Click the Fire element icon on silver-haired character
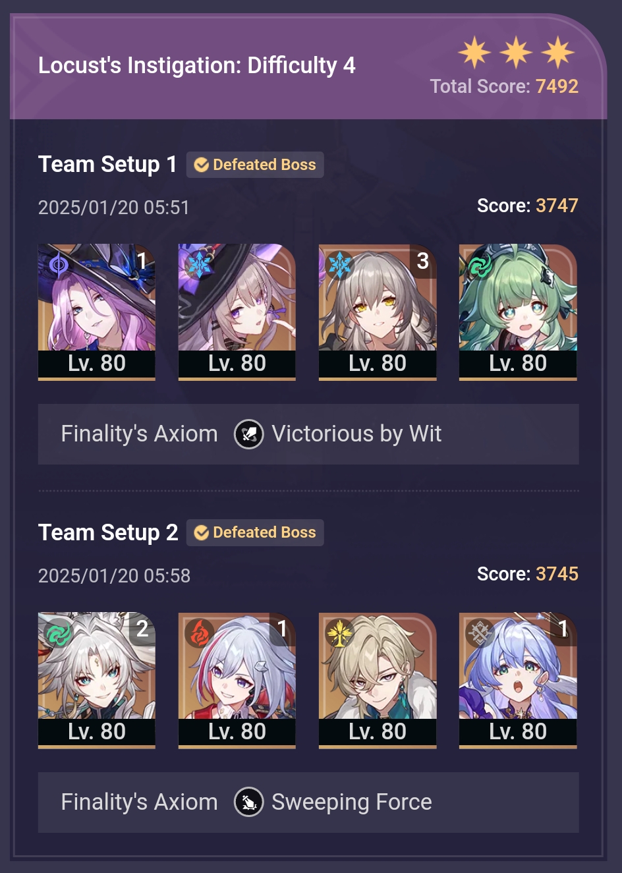Screen dimensions: 622x873 (199, 634)
